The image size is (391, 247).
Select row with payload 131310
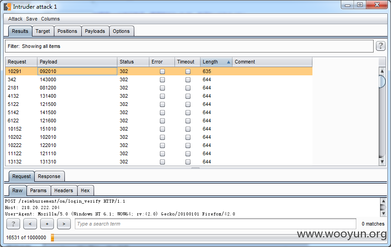pos(159,162)
